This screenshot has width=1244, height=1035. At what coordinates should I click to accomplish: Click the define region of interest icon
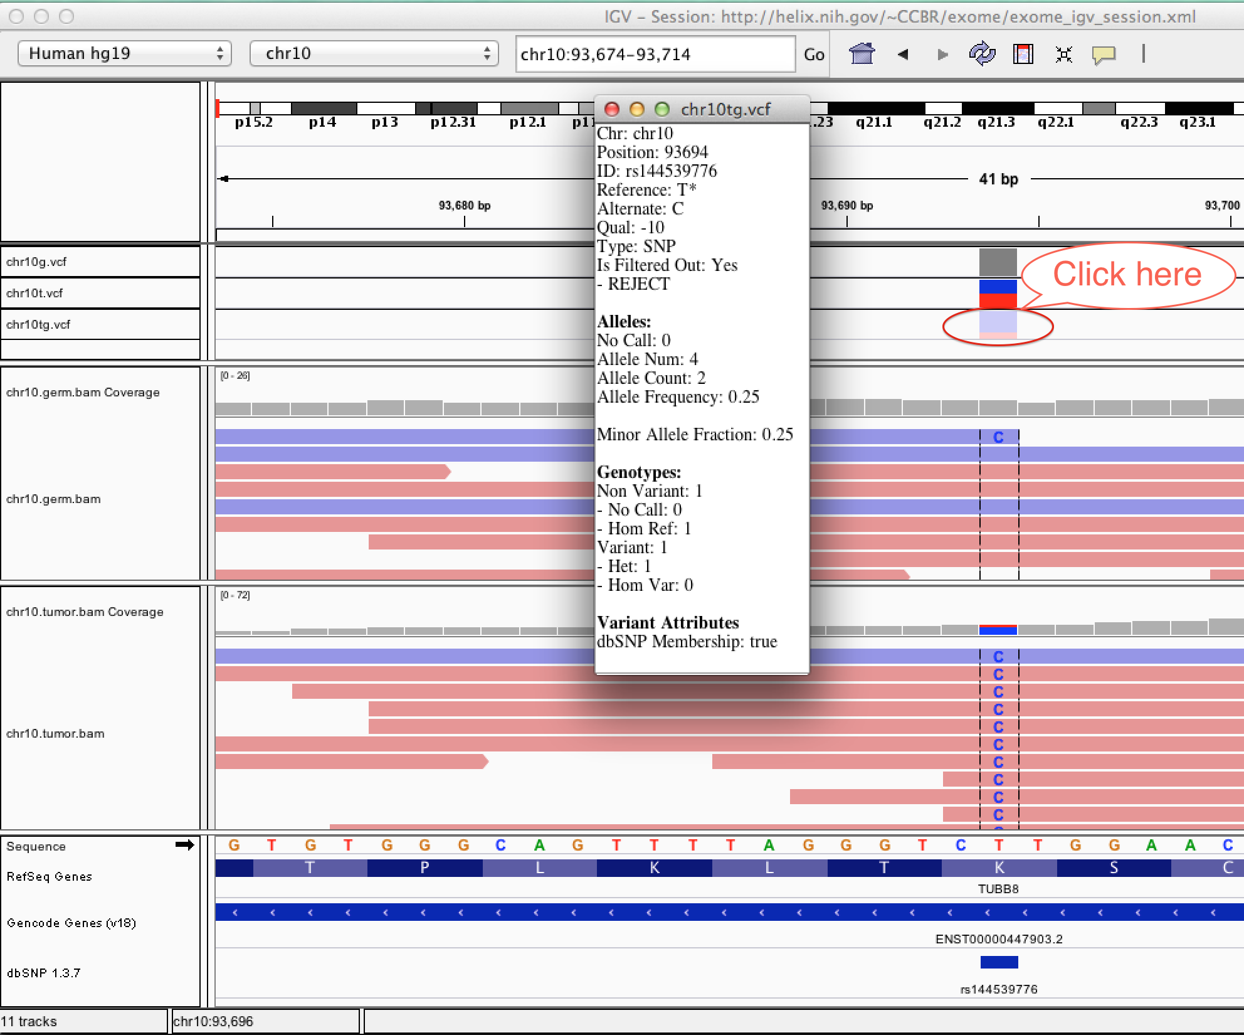click(1023, 53)
